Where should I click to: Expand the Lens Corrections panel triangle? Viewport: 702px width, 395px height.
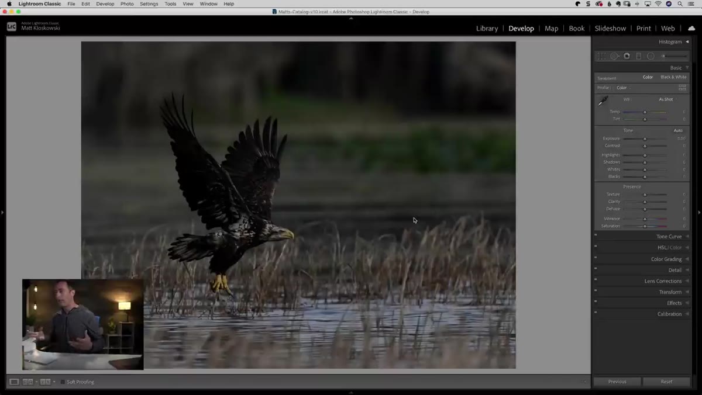point(687,281)
